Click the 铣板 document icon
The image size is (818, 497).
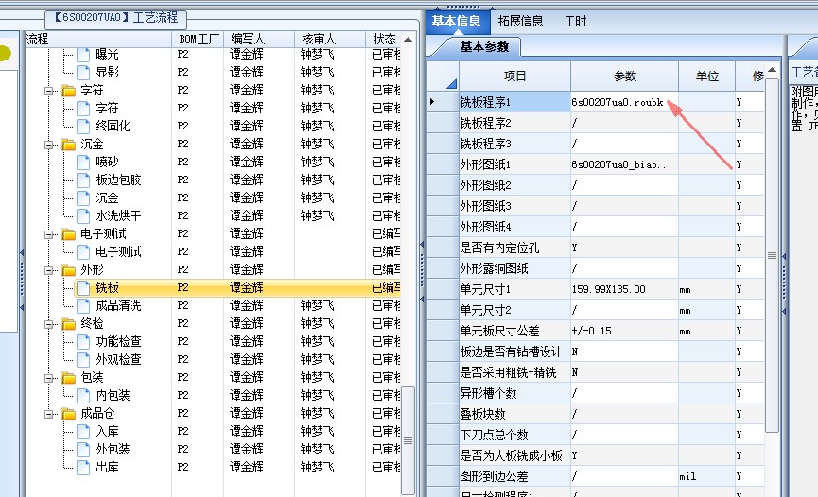click(x=83, y=287)
